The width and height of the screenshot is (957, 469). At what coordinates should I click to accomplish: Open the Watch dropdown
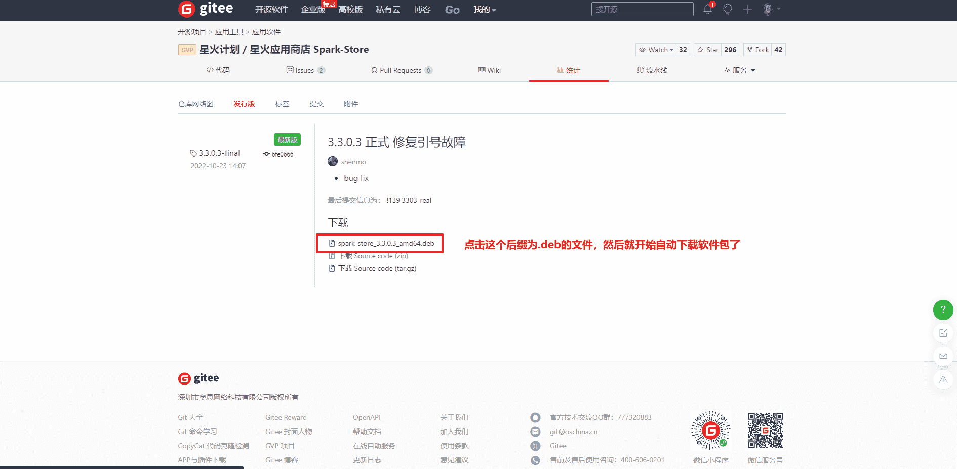pyautogui.click(x=656, y=50)
